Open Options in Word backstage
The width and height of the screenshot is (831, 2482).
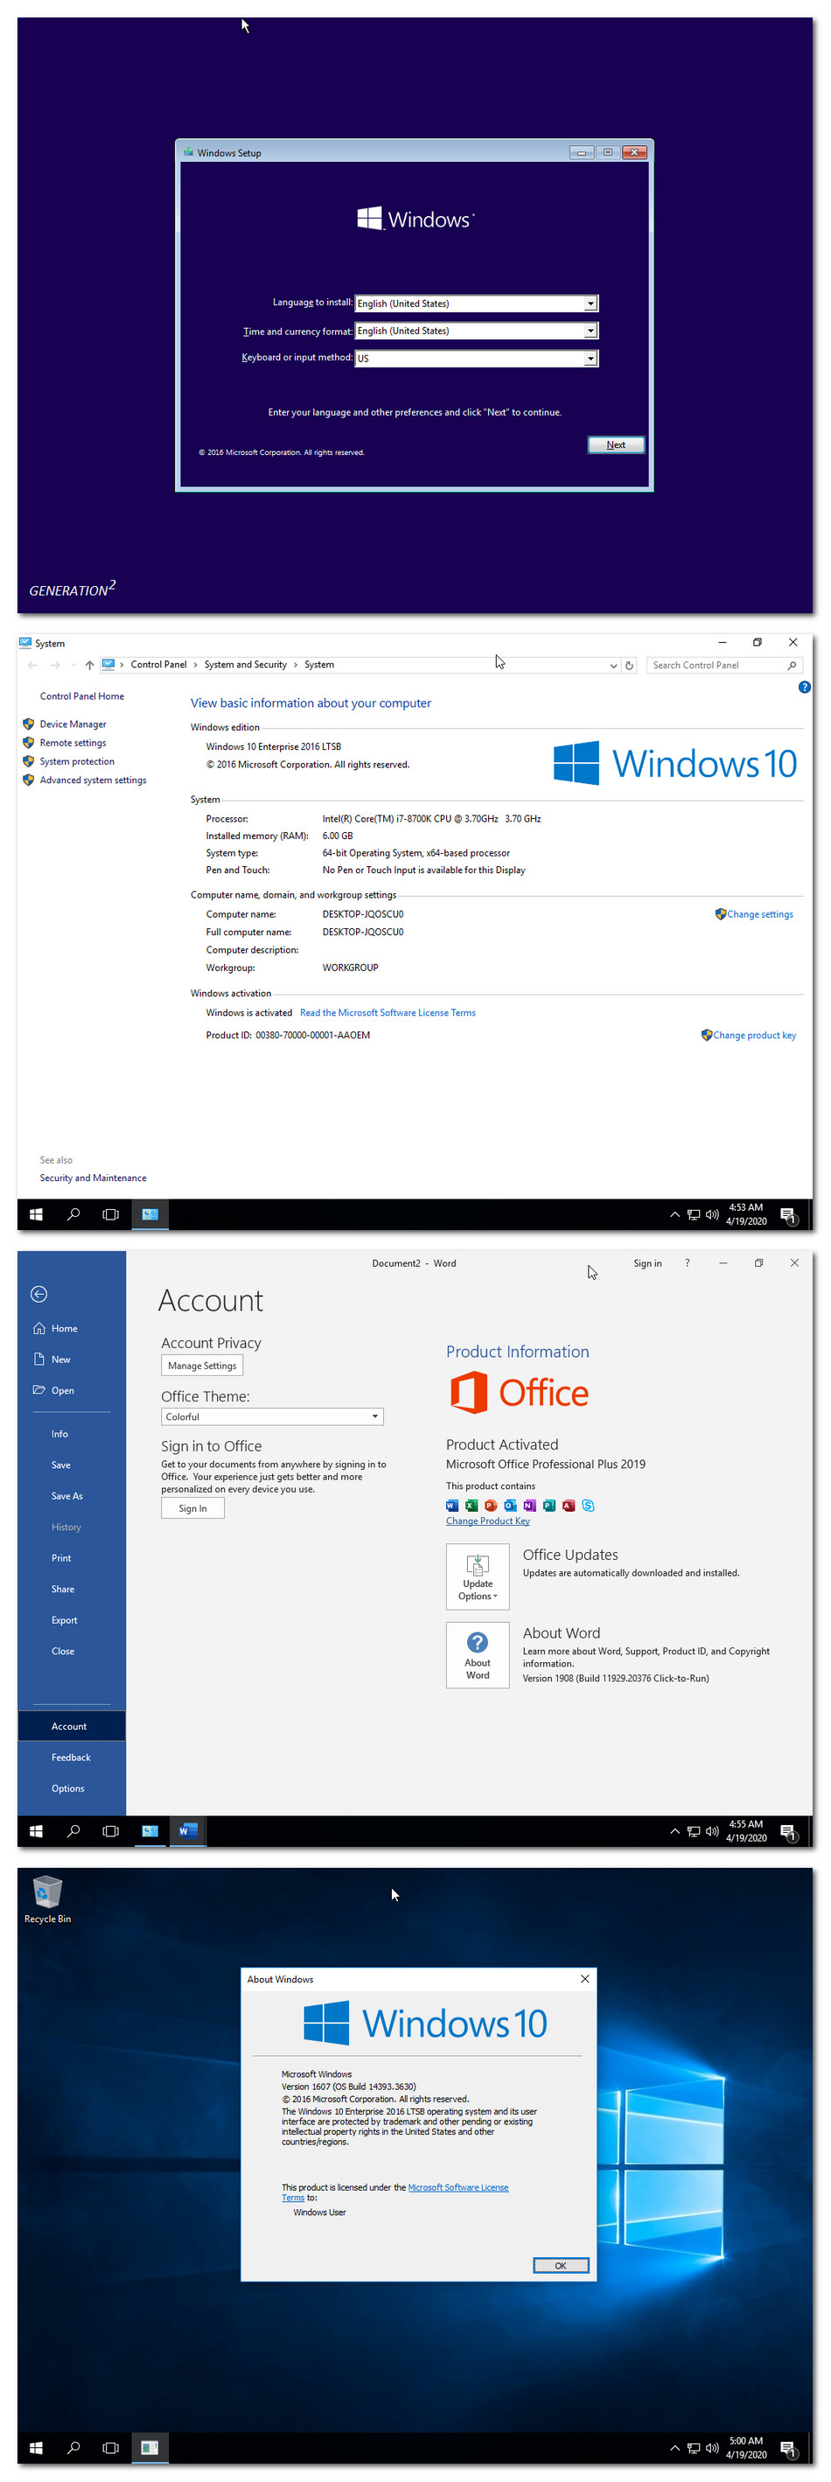68,1788
